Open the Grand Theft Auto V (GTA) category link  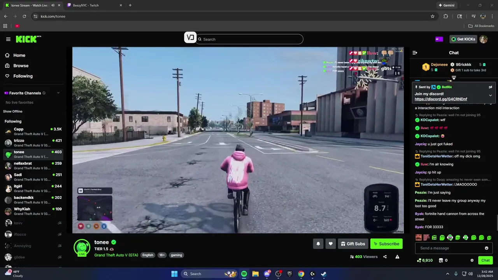point(116,255)
